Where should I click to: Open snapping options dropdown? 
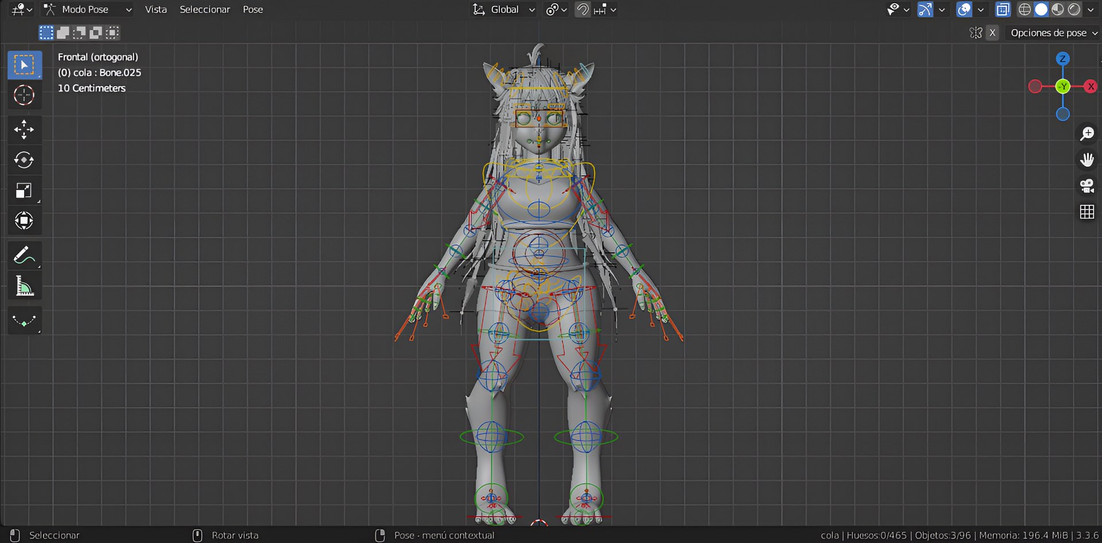coord(606,9)
